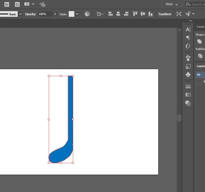Click the Adobe Stock St icon
The image size is (205, 192).
click(x=17, y=4)
